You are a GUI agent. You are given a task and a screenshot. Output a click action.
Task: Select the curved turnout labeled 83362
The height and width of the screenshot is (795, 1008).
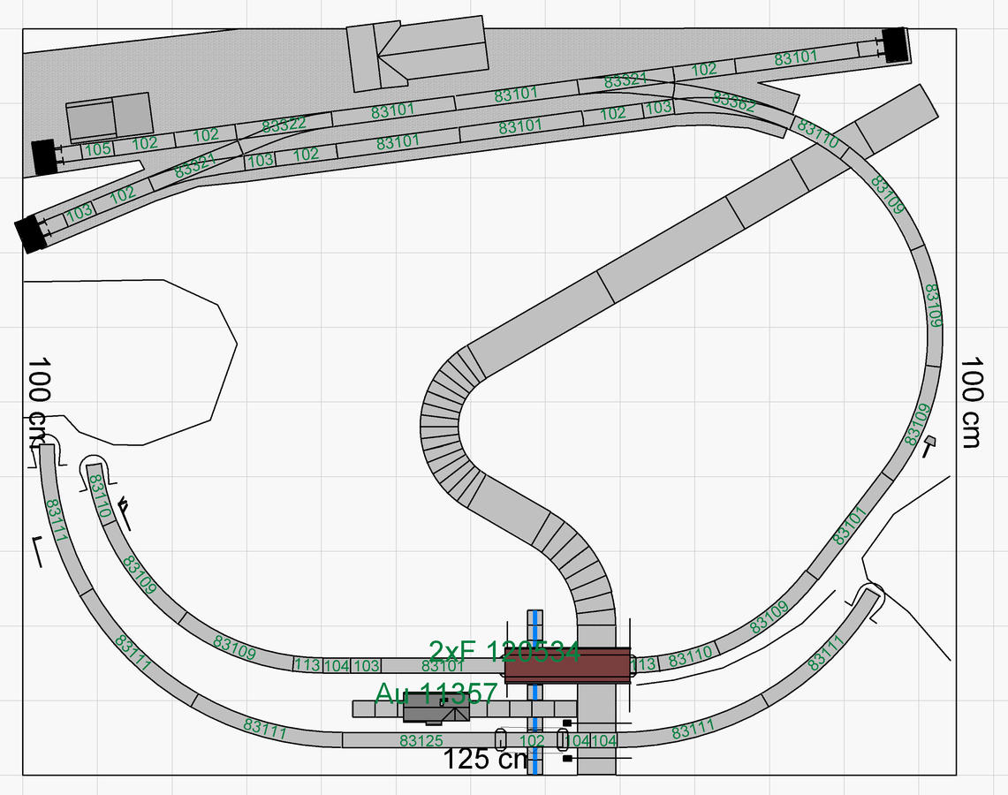733,102
